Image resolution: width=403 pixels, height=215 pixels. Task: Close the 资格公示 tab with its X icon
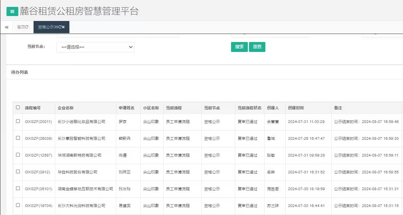click(x=63, y=27)
